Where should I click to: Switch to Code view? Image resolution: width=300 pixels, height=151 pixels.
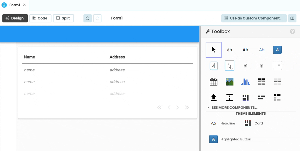(40, 18)
